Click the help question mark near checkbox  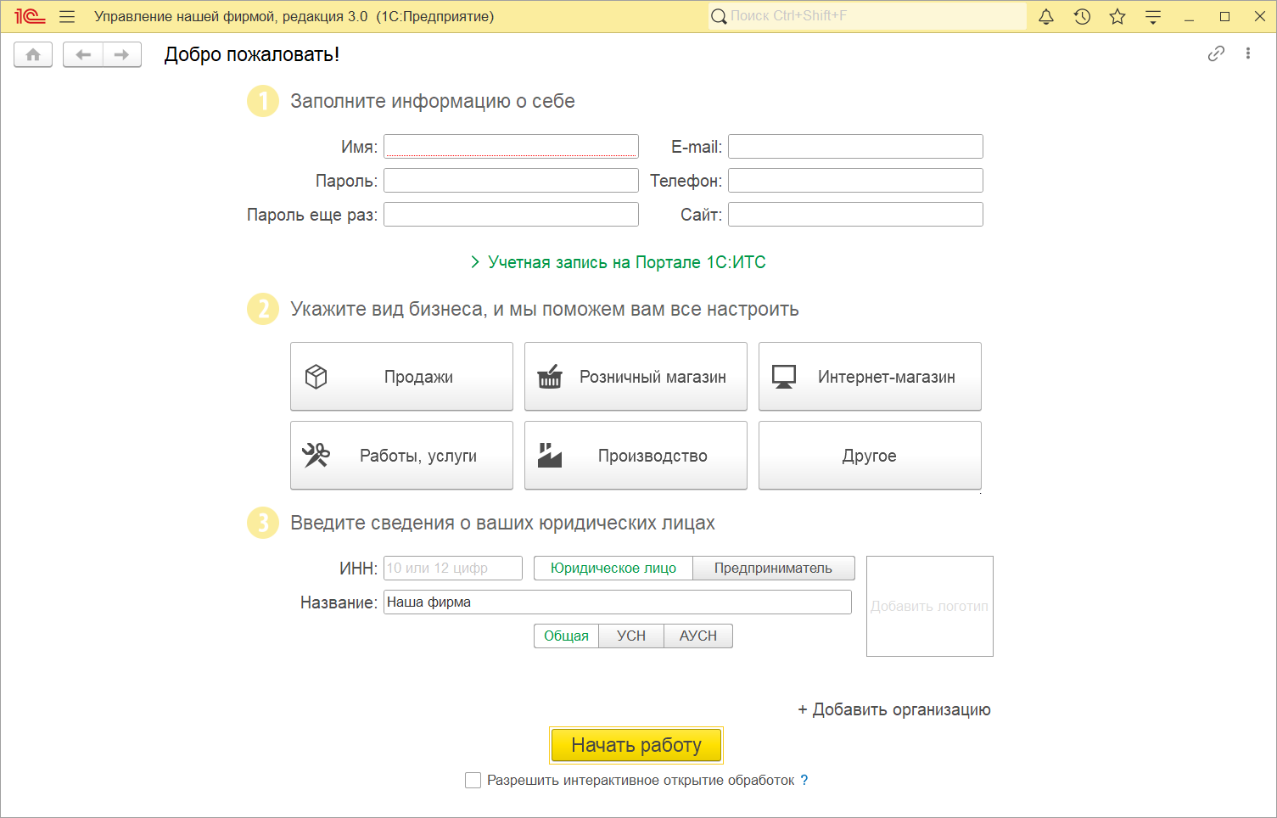(x=804, y=780)
